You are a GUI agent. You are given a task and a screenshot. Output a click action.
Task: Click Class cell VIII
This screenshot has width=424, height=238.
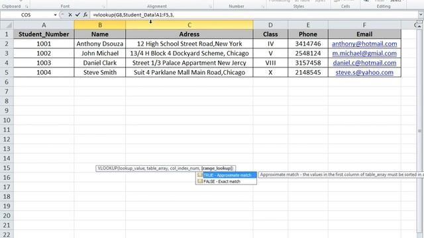(270, 63)
